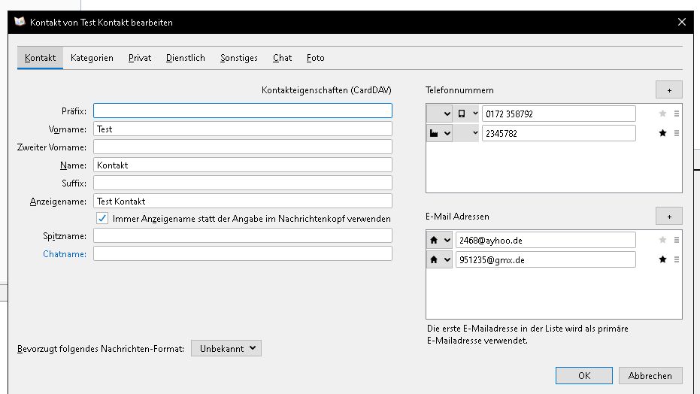Image resolution: width=700 pixels, height=394 pixels.
Task: Expand the Nachrichten-Format 'Unbekannt' dropdown
Action: [x=226, y=348]
